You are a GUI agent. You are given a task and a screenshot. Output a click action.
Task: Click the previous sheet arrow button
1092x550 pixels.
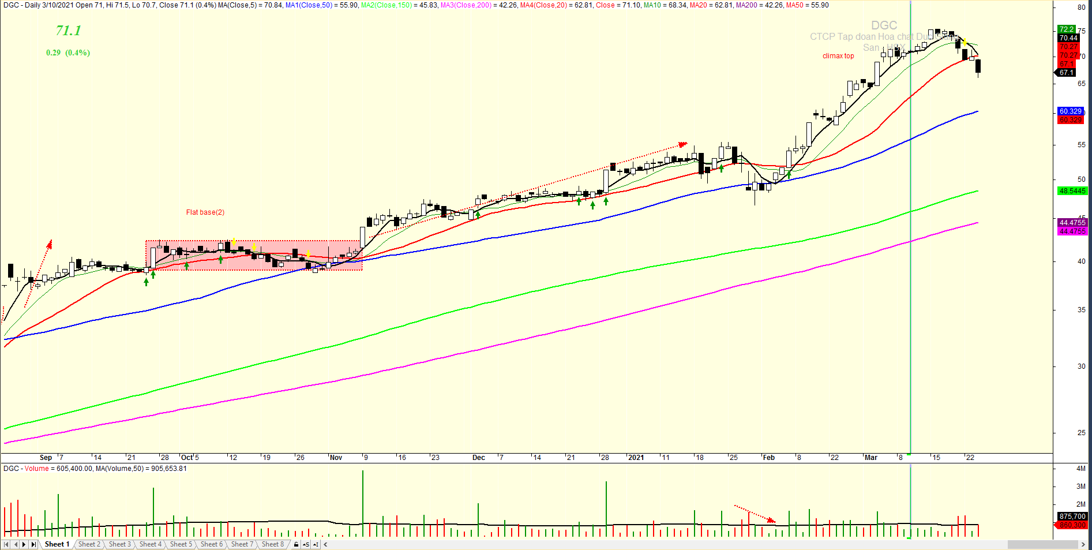16,544
